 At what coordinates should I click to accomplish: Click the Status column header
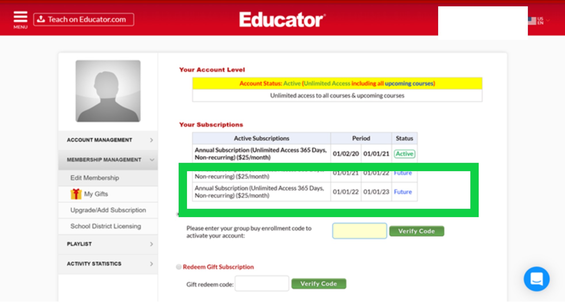404,138
